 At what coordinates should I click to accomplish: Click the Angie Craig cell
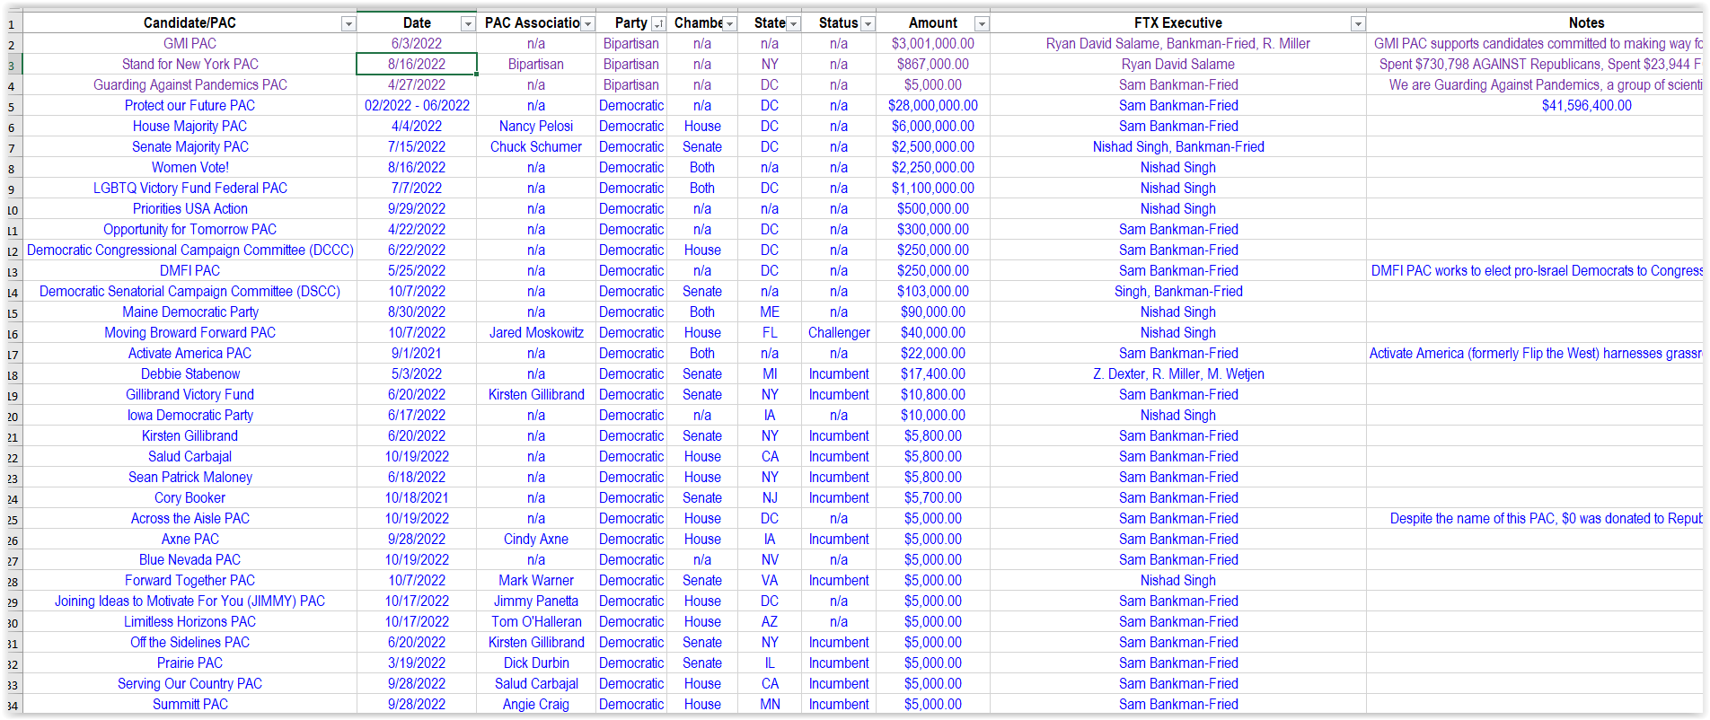[536, 705]
